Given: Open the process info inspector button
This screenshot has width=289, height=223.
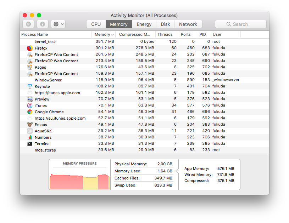Looking at the screenshot, I should coord(43,24).
